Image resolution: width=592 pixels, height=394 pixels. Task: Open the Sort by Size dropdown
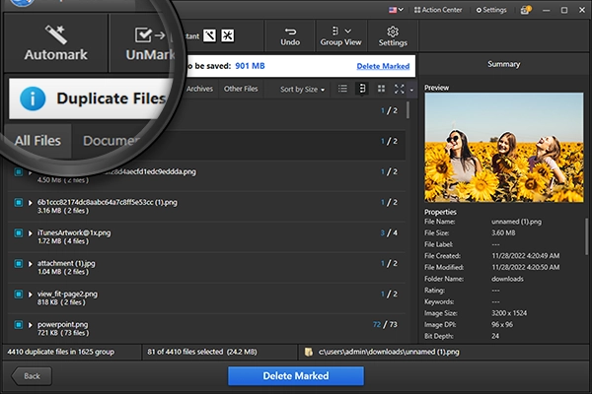[x=303, y=90]
